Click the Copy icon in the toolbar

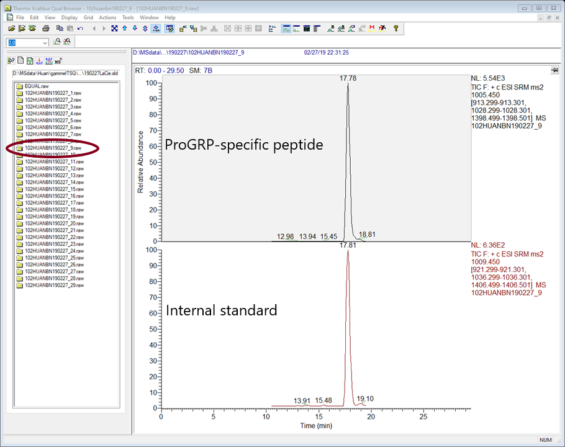tap(60, 29)
